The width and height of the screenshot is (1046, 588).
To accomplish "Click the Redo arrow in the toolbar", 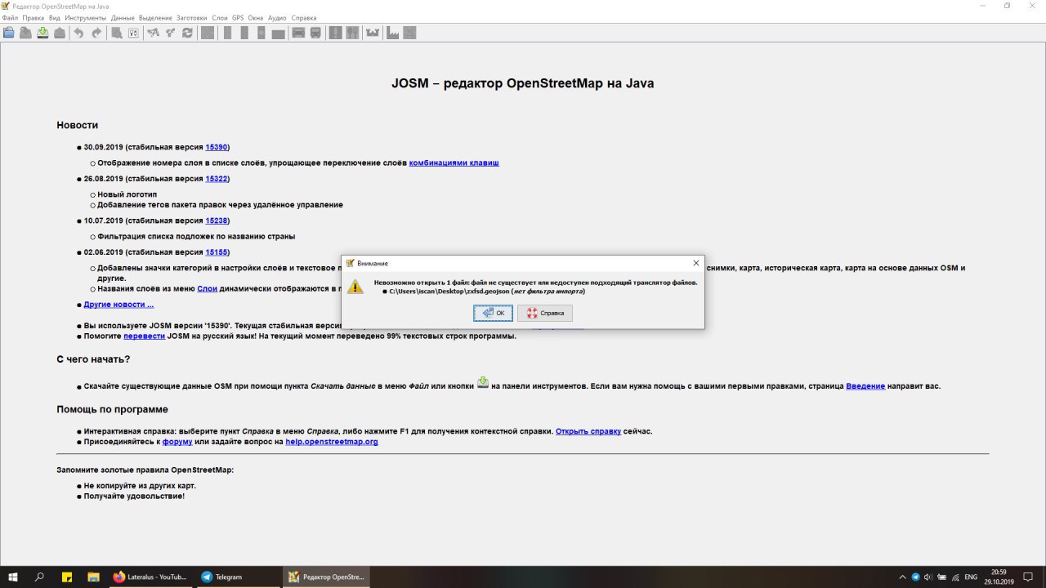I will click(96, 33).
